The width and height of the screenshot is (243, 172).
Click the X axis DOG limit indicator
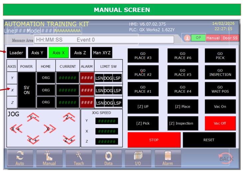point(108,91)
